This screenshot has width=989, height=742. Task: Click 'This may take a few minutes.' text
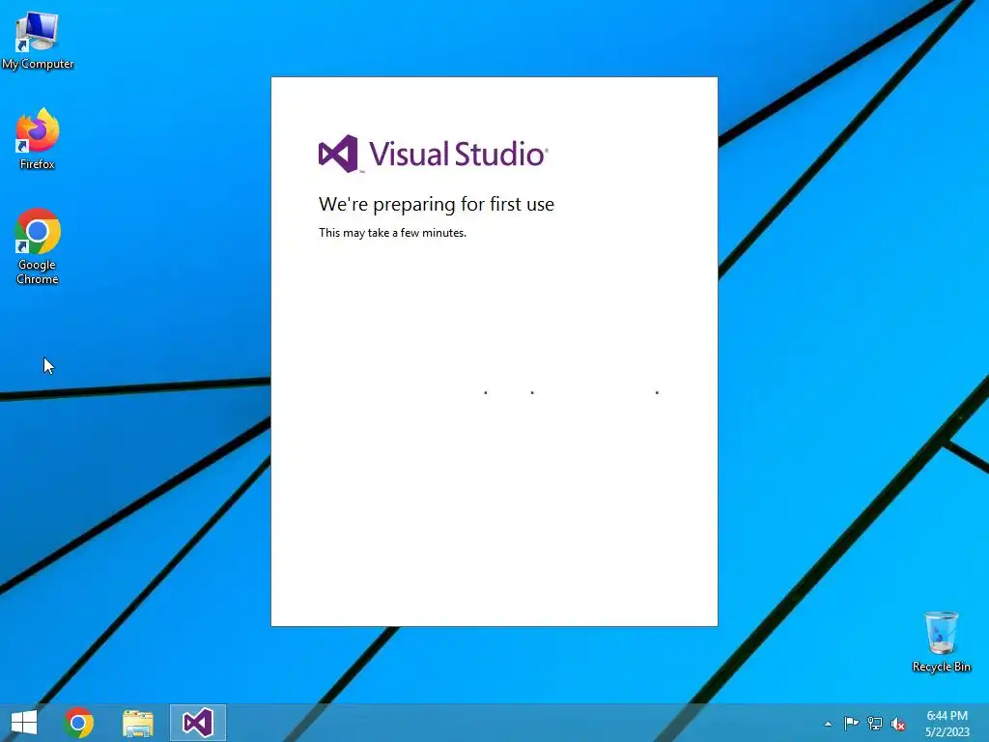coord(392,233)
